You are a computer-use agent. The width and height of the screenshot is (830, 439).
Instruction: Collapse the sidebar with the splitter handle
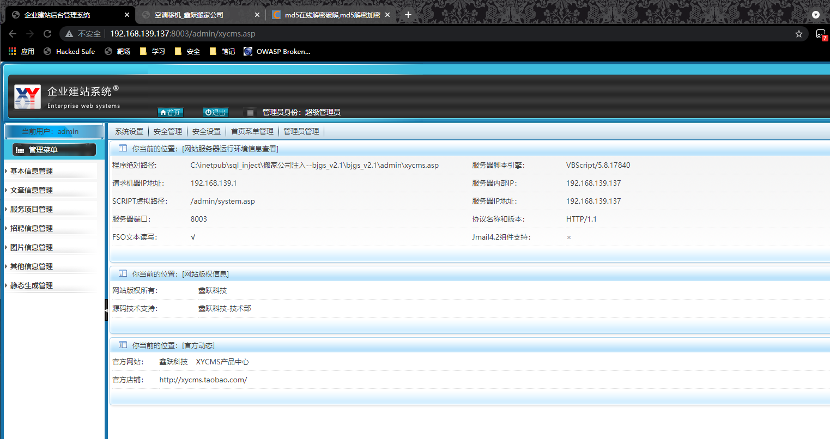106,310
